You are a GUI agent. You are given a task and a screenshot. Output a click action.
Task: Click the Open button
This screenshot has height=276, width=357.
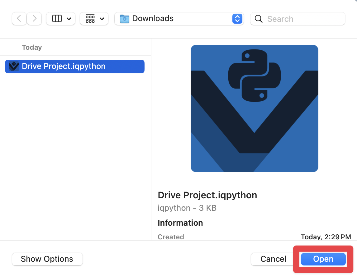tap(323, 259)
